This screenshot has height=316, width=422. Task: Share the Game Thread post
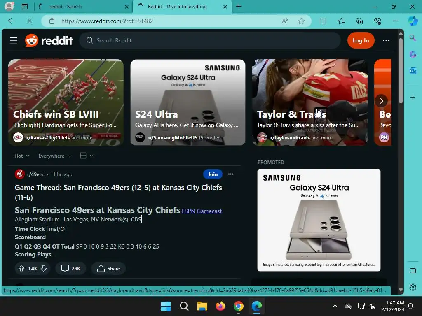click(x=108, y=268)
